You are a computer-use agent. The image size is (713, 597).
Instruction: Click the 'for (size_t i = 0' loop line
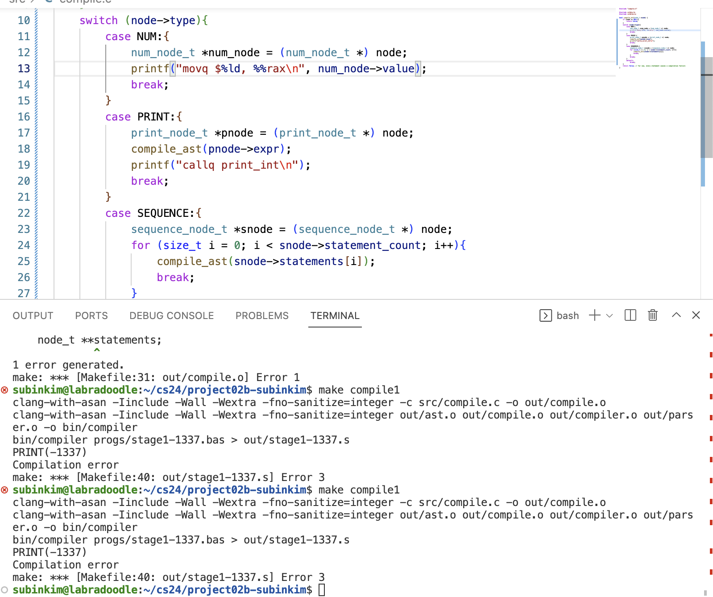[298, 245]
